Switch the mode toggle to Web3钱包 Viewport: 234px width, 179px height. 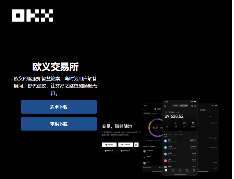click(x=183, y=105)
